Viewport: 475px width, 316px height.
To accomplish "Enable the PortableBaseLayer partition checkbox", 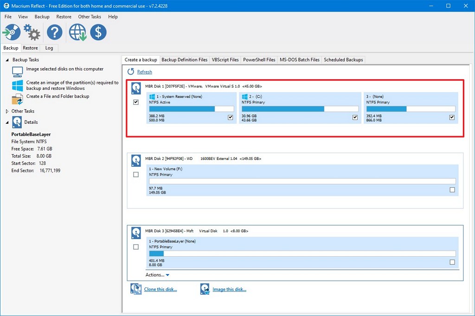I will [452, 262].
